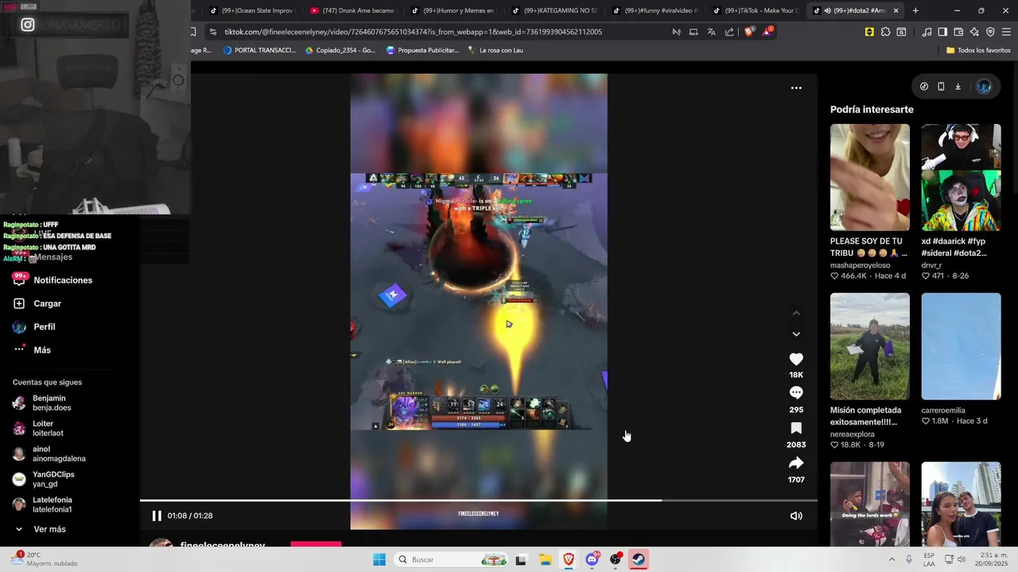
Task: Go to previous video with up chevron
Action: 796,313
